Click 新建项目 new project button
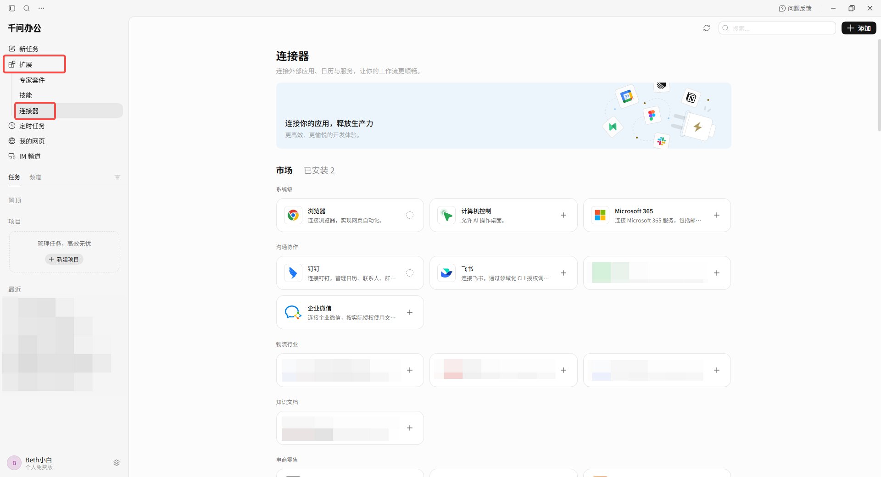This screenshot has height=477, width=881. click(64, 259)
